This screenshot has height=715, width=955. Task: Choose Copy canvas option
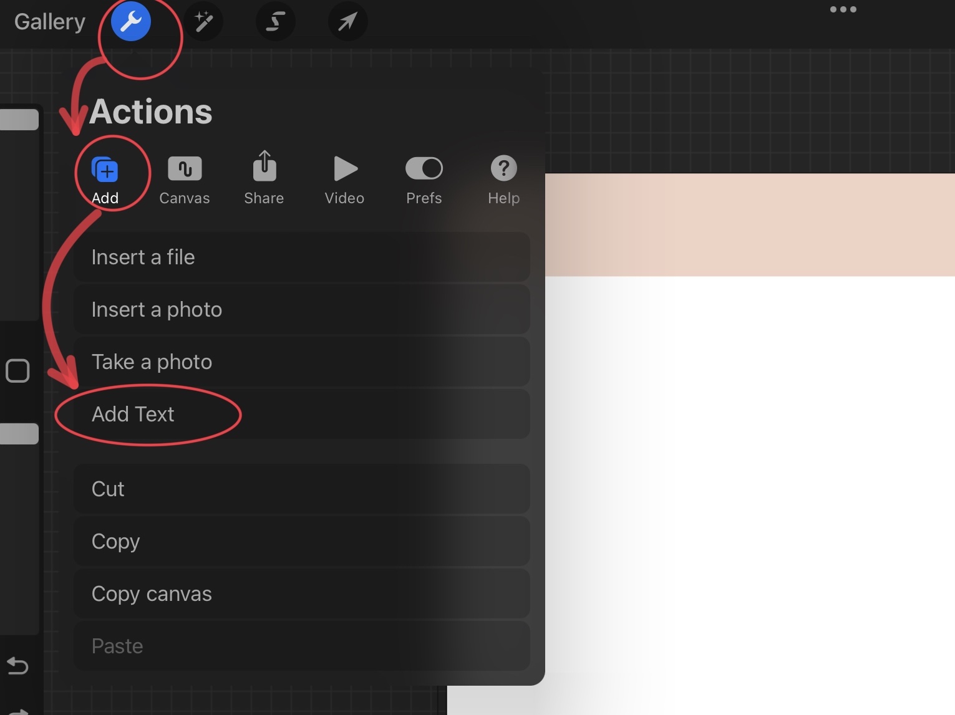coord(301,594)
